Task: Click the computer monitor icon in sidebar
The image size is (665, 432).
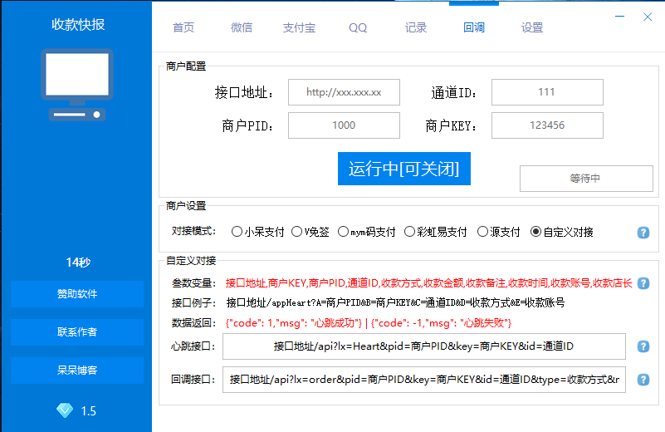Action: click(76, 86)
